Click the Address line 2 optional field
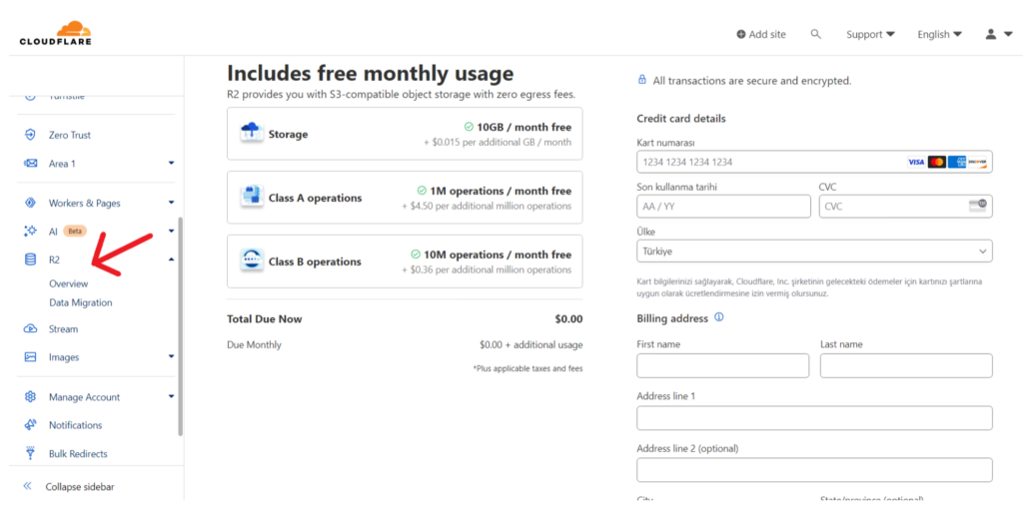 click(814, 470)
